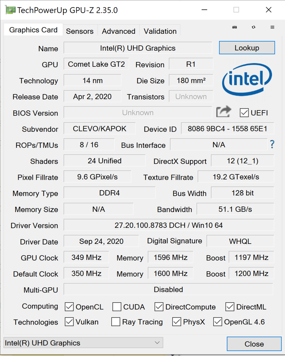The image size is (285, 356).
Task: Click the Bus Interface question mark
Action: pyautogui.click(x=272, y=144)
